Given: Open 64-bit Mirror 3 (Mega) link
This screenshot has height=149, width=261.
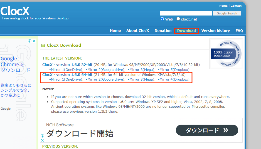Looking at the screenshot, I should tap(141, 79).
